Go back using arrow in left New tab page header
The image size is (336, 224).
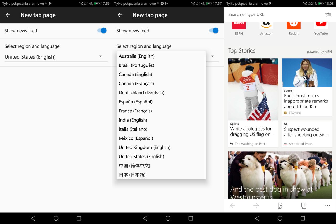click(x=8, y=15)
